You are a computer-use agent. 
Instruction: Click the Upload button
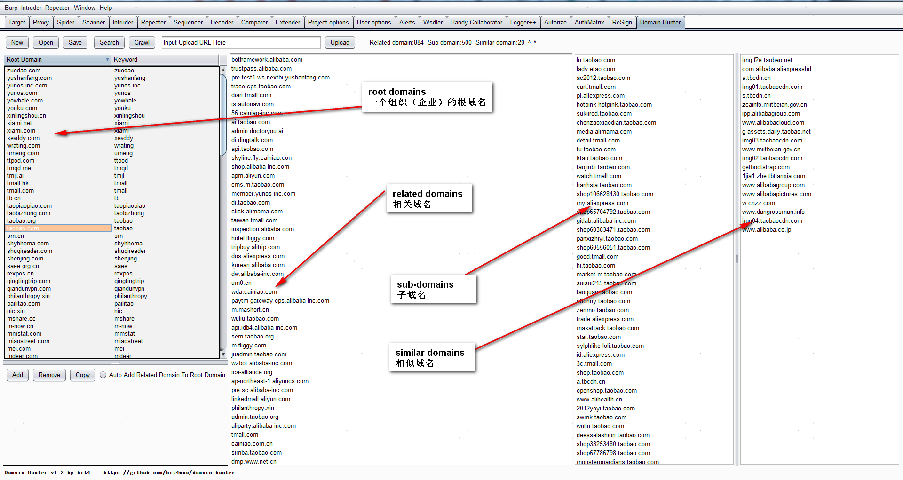point(340,42)
